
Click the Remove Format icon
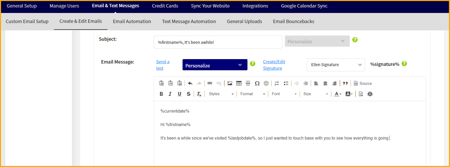click(199, 94)
